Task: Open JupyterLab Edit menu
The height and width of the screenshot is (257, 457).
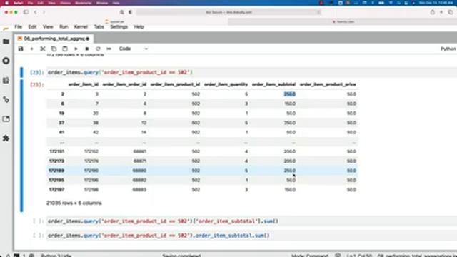Action: point(32,27)
